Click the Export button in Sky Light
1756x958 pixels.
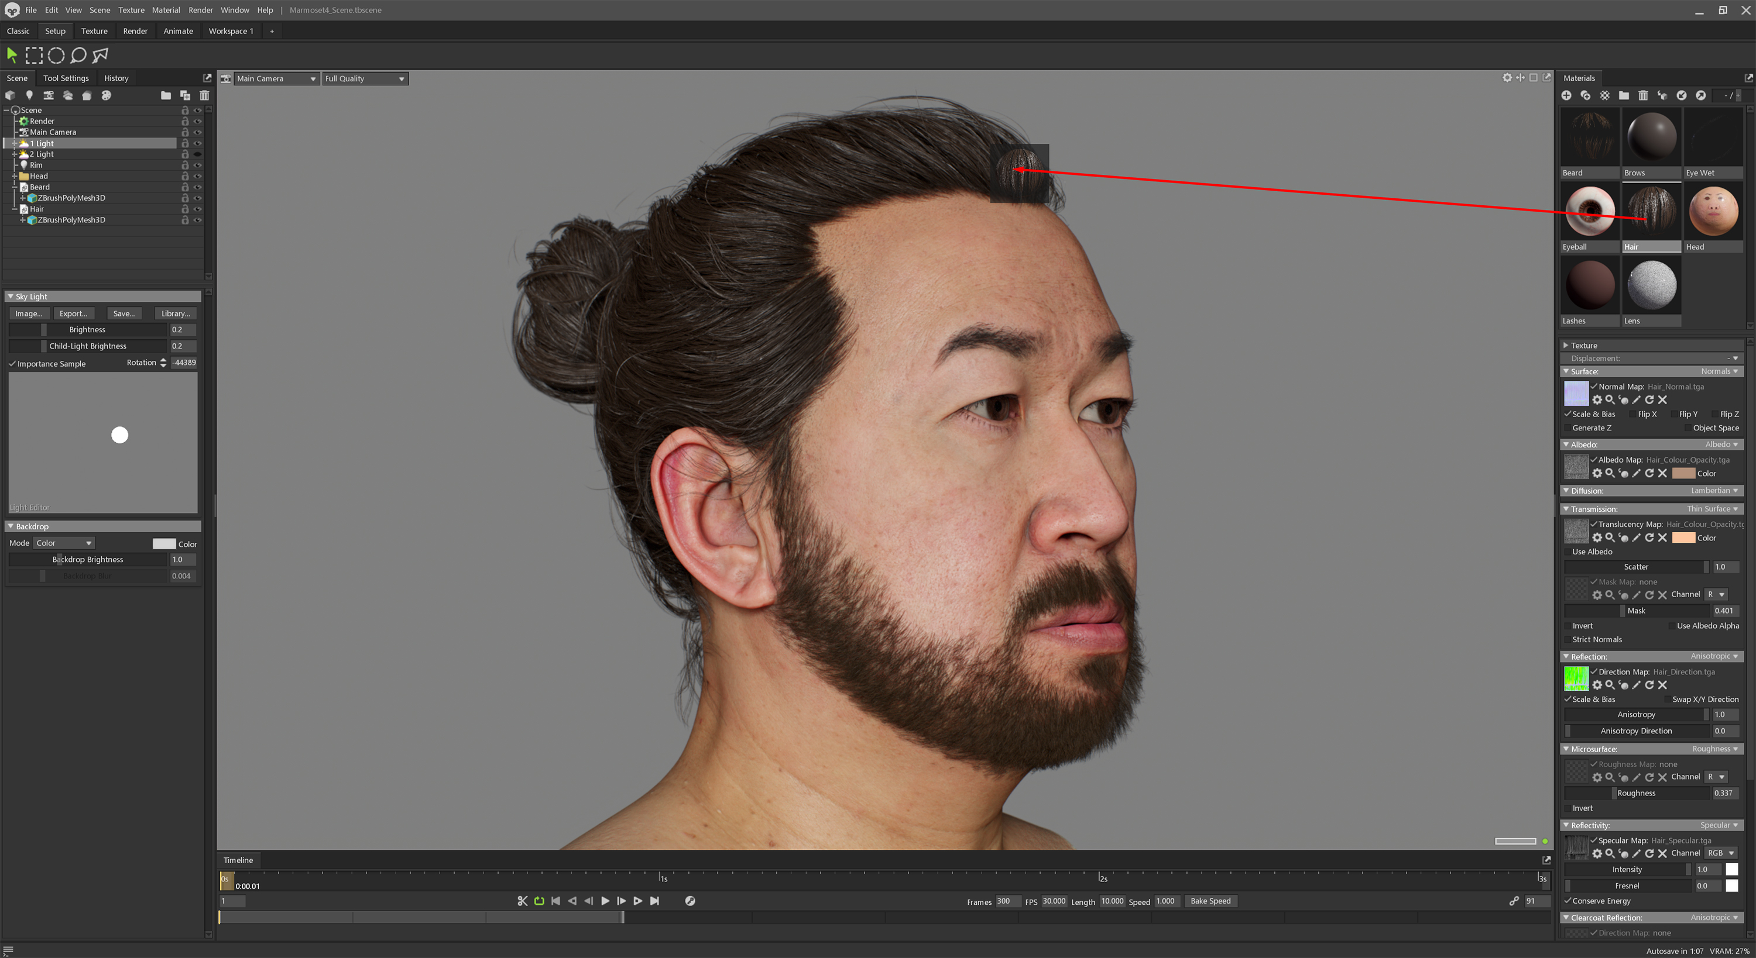[74, 313]
